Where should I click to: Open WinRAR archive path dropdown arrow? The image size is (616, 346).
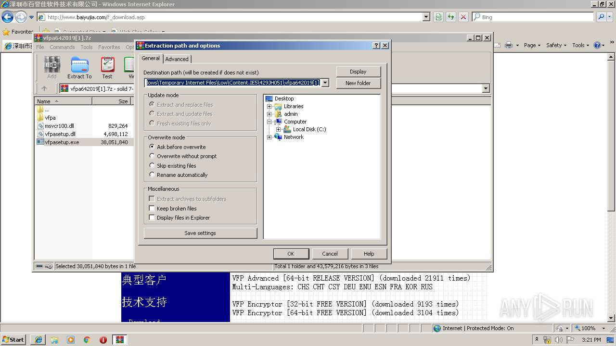(x=486, y=88)
